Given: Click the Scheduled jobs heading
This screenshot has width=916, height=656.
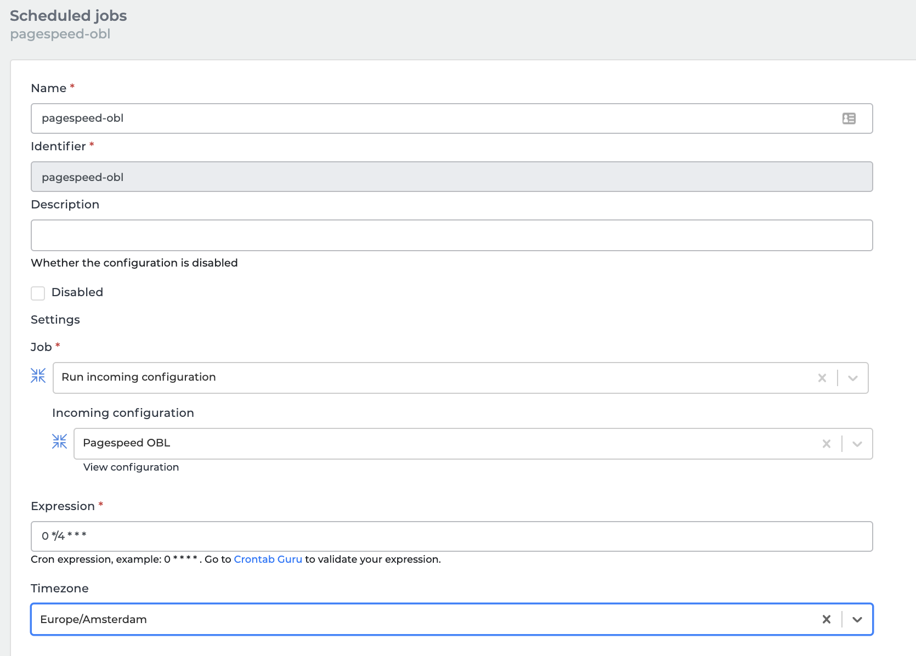Looking at the screenshot, I should click(69, 15).
